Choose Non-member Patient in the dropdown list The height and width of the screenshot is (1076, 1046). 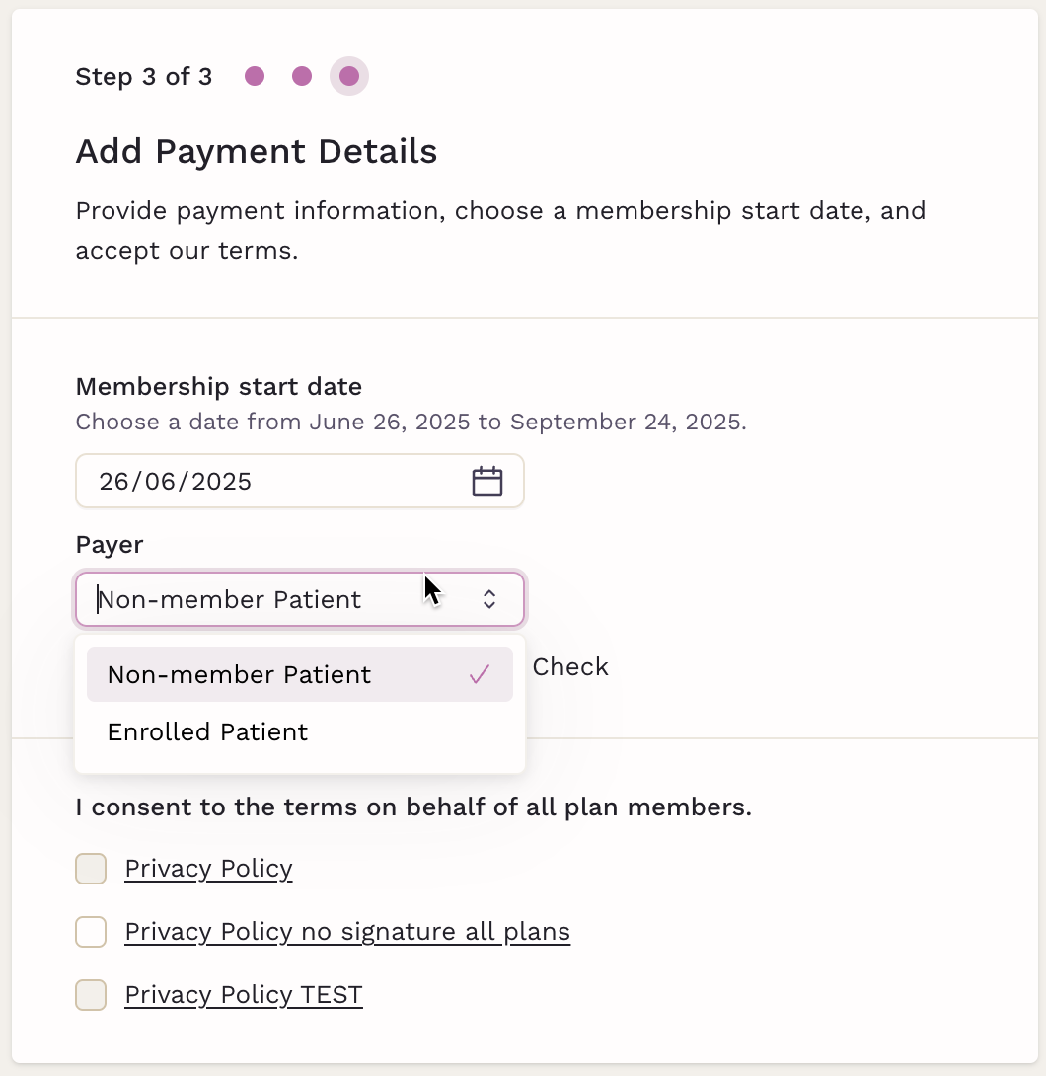[x=300, y=674]
